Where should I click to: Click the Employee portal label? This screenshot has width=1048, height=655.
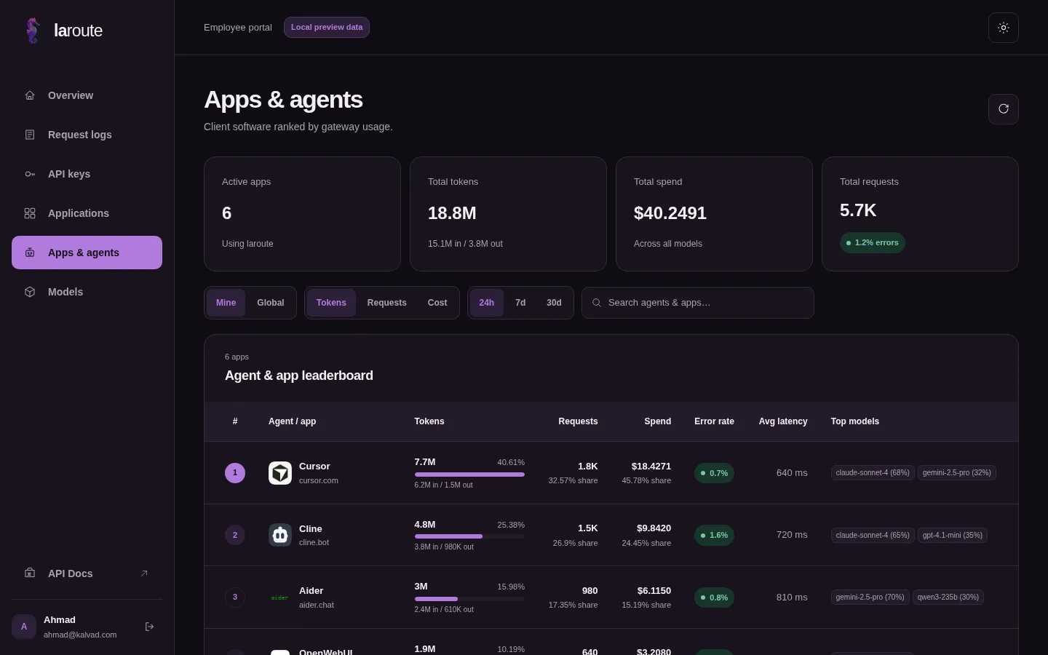tap(238, 28)
